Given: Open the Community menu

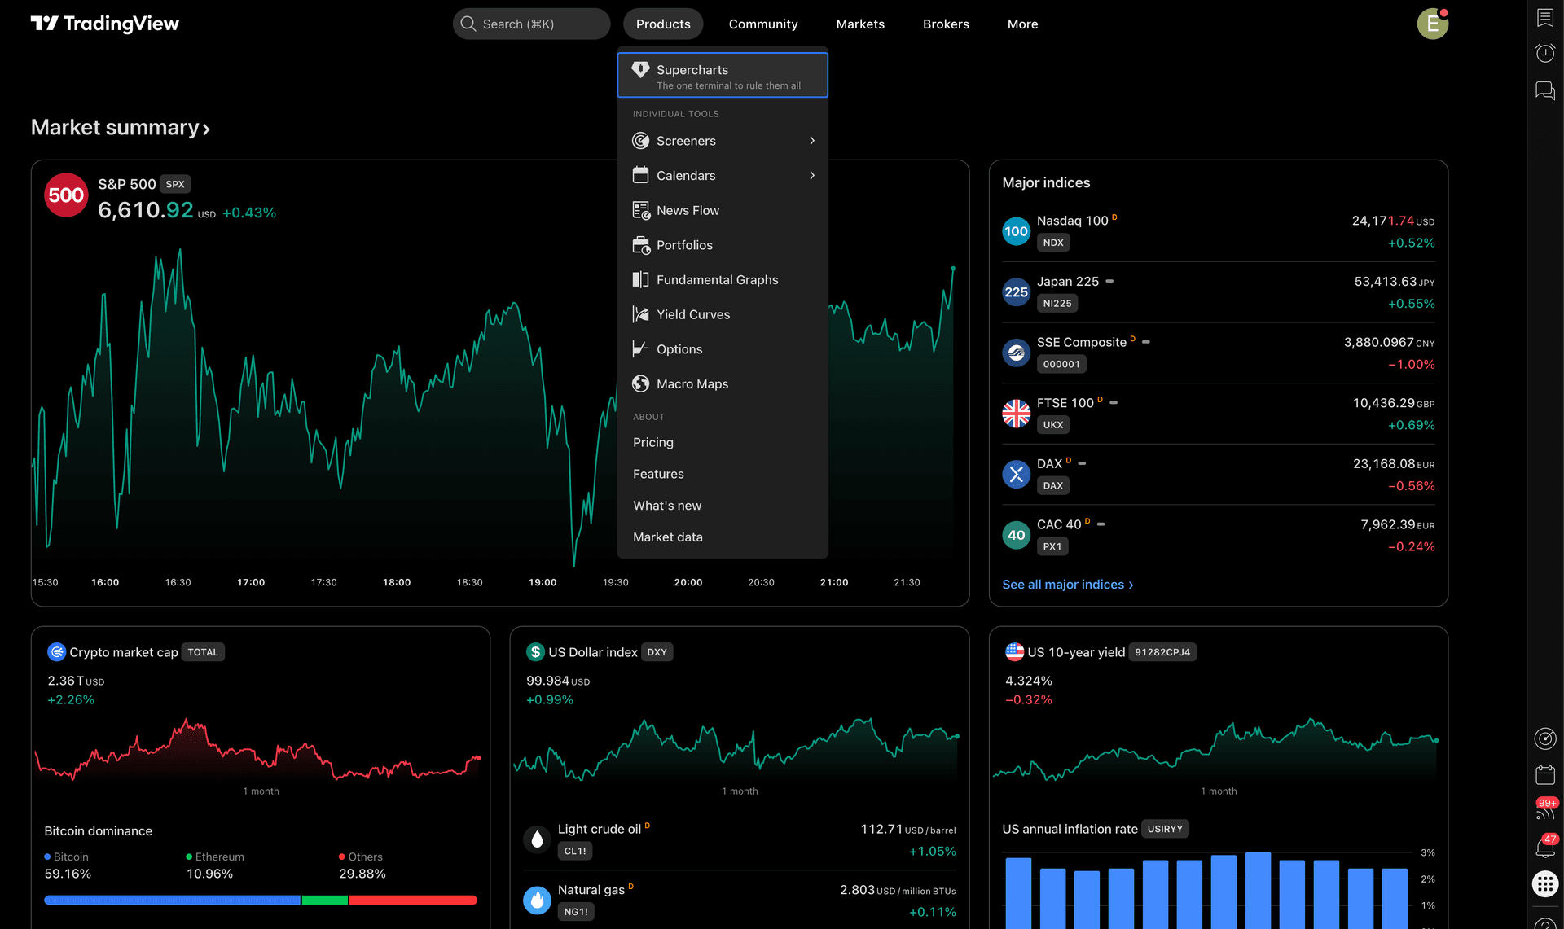Looking at the screenshot, I should coord(762,24).
